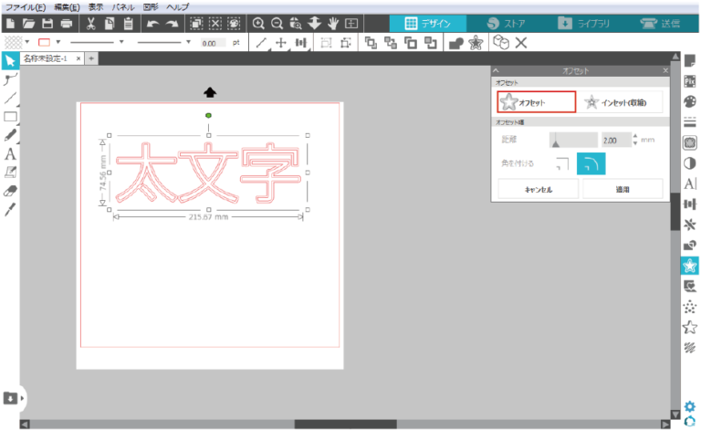This screenshot has width=701, height=430.
Task: Select the arrow selection tool
Action: click(x=10, y=60)
